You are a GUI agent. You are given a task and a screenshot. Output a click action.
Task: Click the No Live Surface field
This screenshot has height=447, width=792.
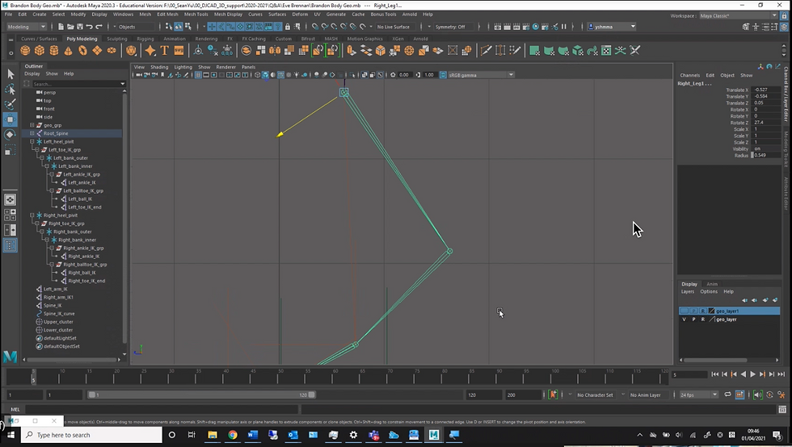pos(395,27)
